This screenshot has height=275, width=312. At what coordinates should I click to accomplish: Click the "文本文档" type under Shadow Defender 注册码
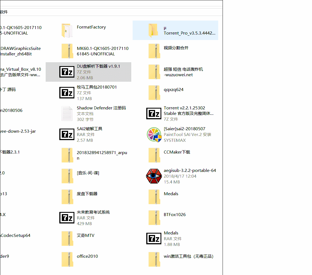85,114
